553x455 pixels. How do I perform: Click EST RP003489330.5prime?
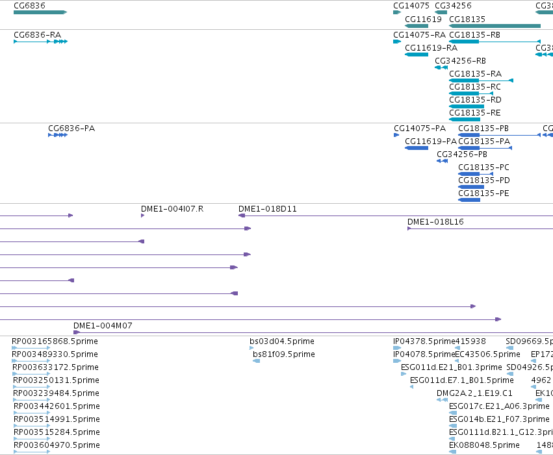31,361
